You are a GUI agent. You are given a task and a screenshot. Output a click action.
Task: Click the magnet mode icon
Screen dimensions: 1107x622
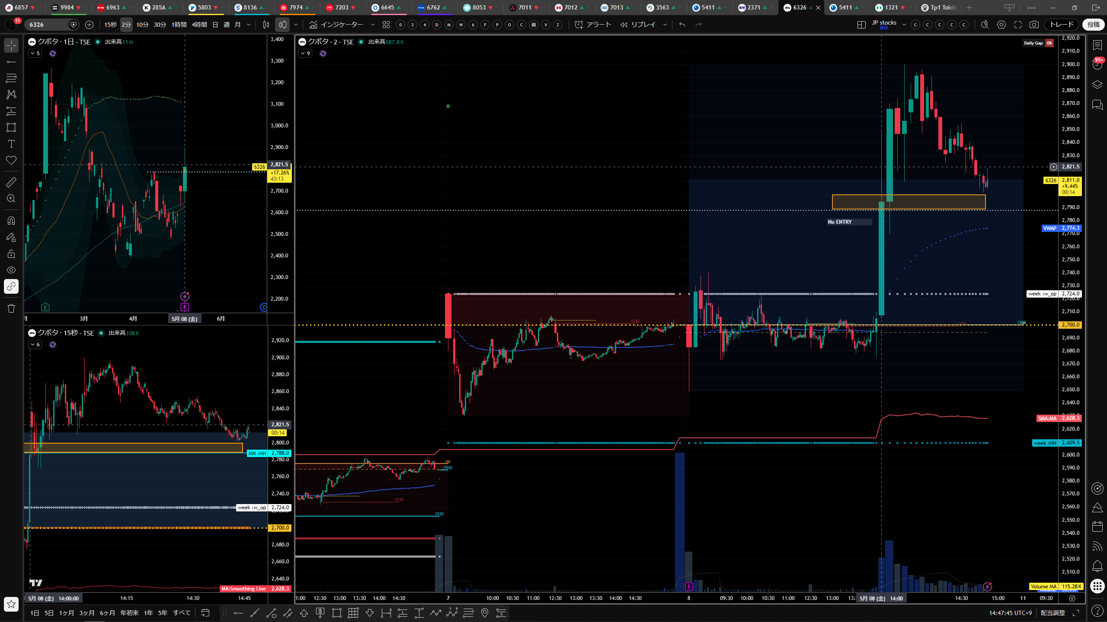click(11, 221)
